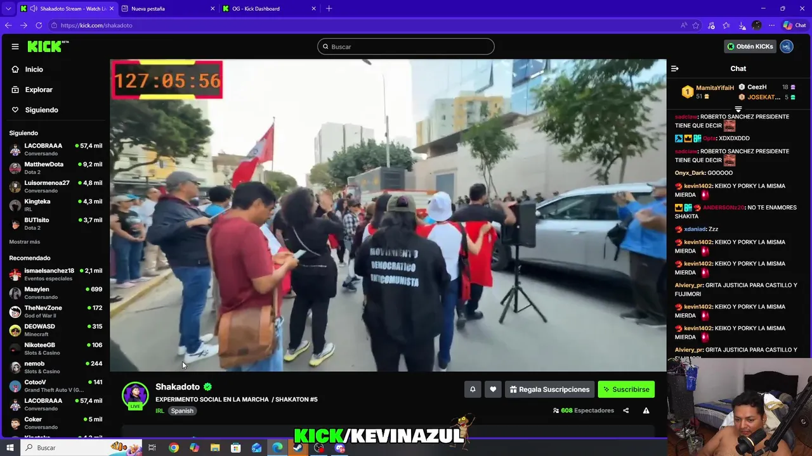
Task: Click the Shakadoto channel name
Action: pyautogui.click(x=178, y=387)
